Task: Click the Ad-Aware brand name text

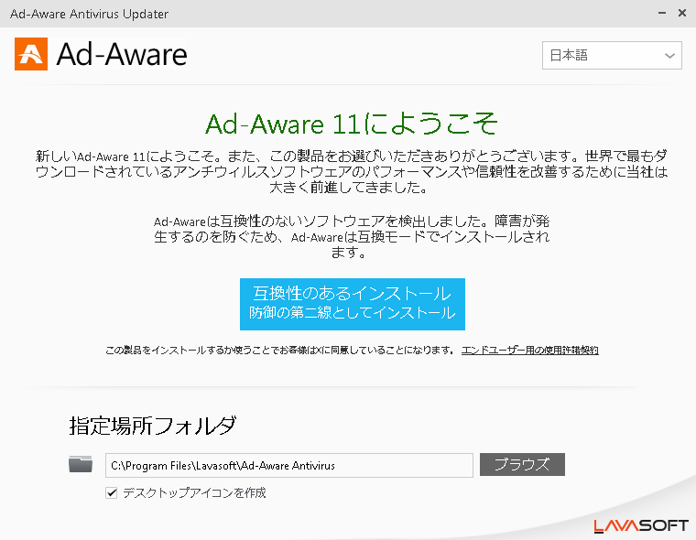Action: [x=122, y=55]
